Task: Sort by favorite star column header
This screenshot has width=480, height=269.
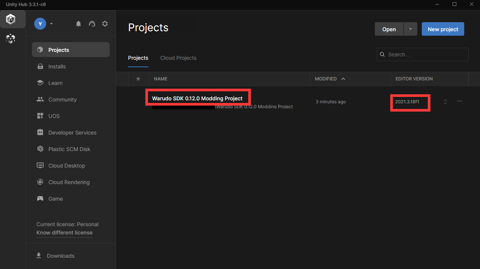Action: click(138, 79)
